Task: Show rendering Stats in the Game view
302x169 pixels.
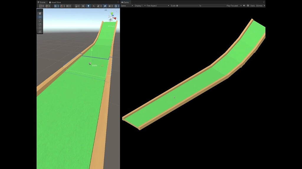Action: pyautogui.click(x=253, y=5)
